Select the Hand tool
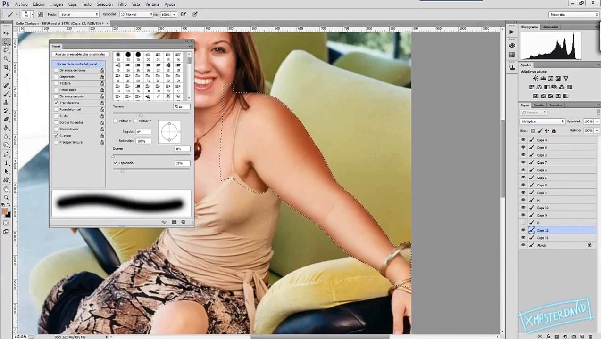 pos(6,189)
